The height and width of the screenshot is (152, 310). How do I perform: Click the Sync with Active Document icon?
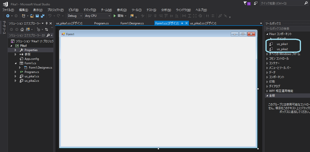point(46,29)
